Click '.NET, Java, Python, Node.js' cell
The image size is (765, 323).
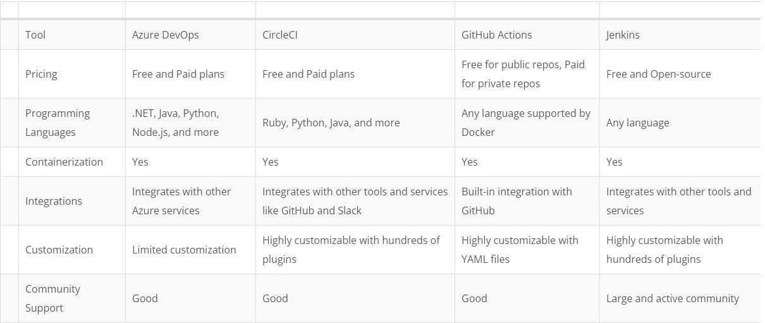pyautogui.click(x=190, y=123)
